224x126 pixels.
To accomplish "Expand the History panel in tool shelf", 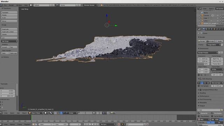I will (6, 57).
